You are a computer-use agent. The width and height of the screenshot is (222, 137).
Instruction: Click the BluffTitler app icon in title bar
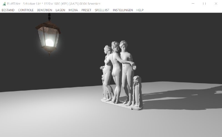(x=4, y=4)
